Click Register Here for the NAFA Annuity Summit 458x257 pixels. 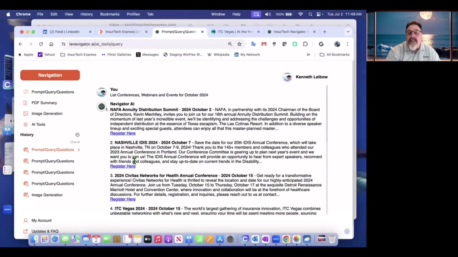click(x=123, y=133)
